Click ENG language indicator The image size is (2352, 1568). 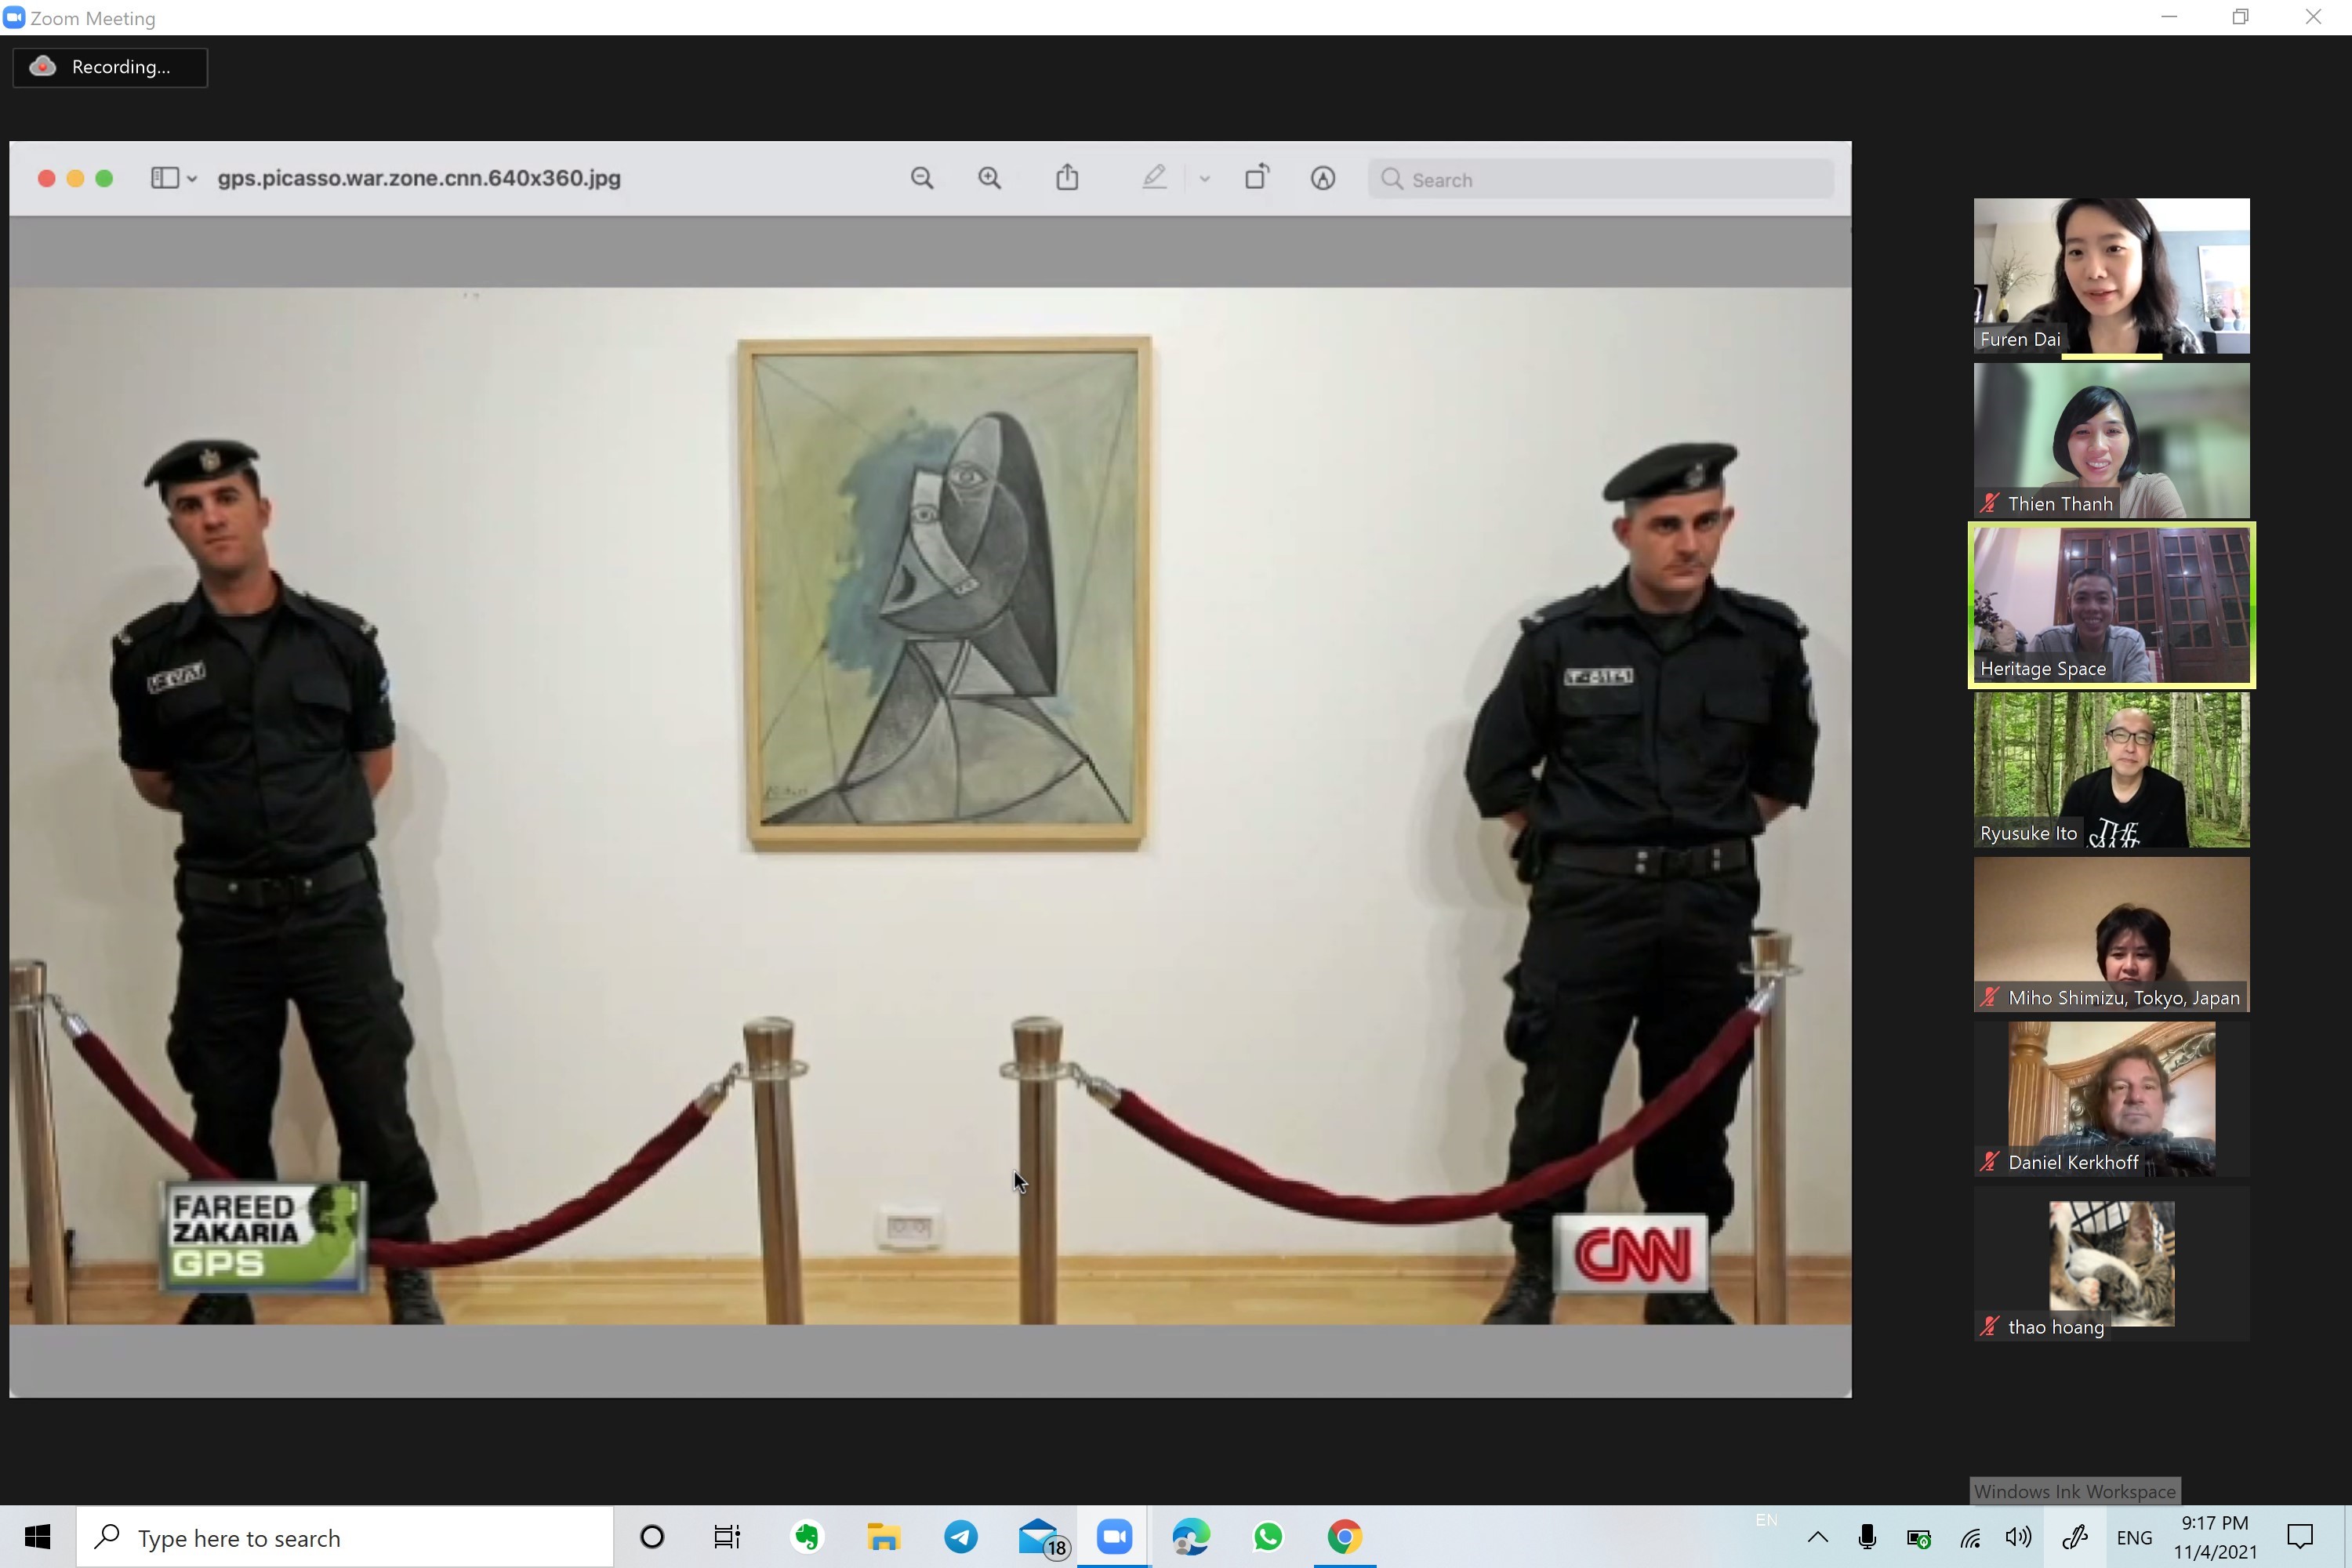pyautogui.click(x=2133, y=1537)
